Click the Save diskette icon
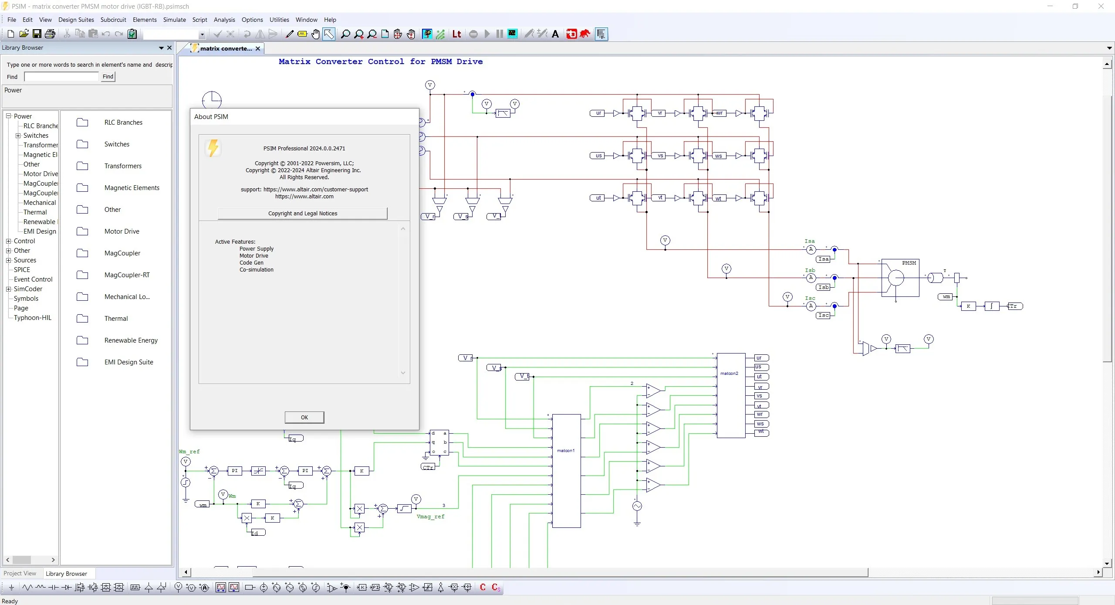The height and width of the screenshot is (605, 1115). pyautogui.click(x=37, y=34)
